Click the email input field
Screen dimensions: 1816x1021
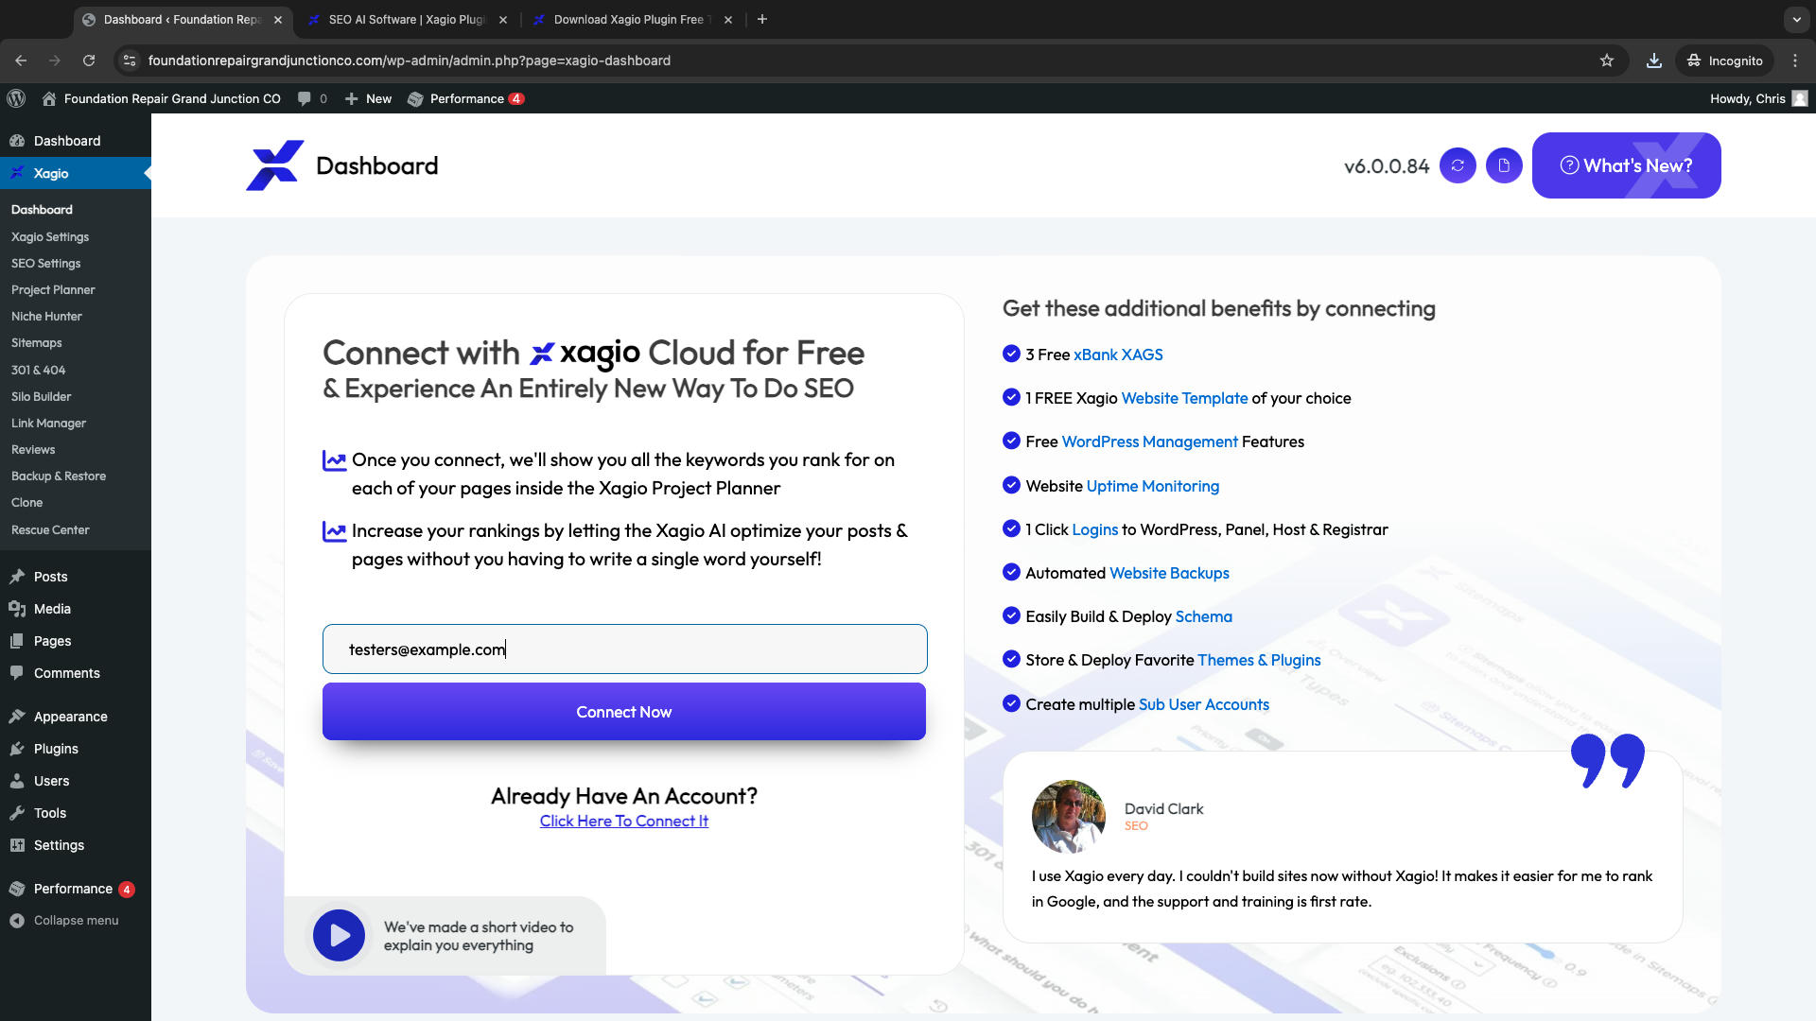[x=624, y=649]
